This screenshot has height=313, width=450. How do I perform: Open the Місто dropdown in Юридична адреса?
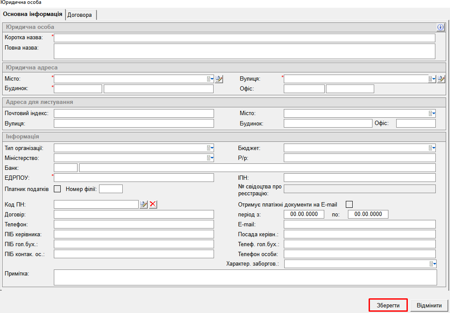click(x=210, y=79)
